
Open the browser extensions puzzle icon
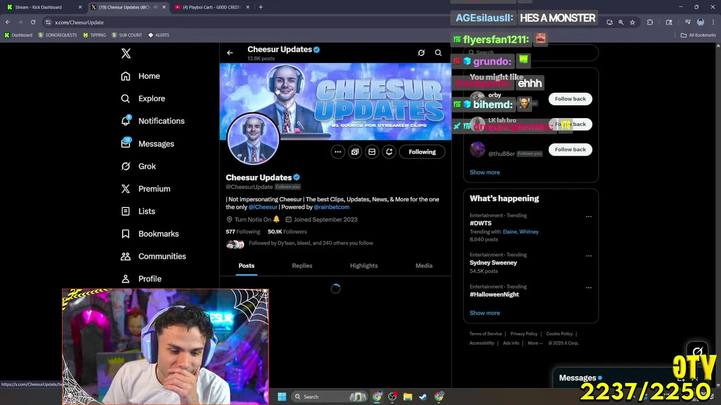[650, 22]
